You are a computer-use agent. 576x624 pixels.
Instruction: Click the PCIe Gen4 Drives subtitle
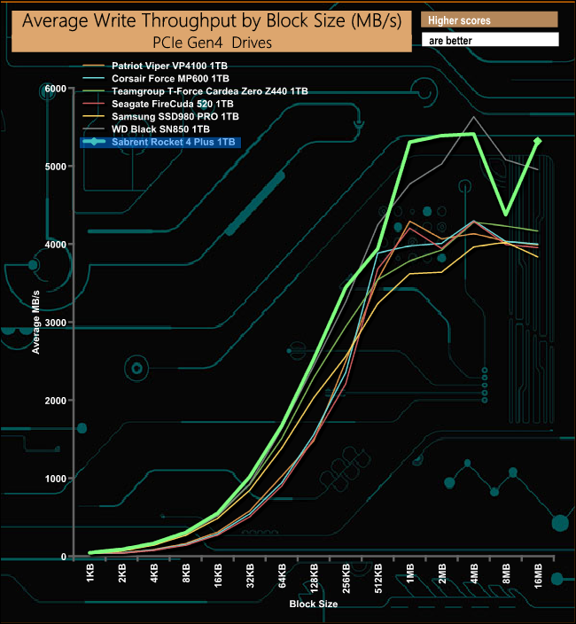click(x=212, y=43)
